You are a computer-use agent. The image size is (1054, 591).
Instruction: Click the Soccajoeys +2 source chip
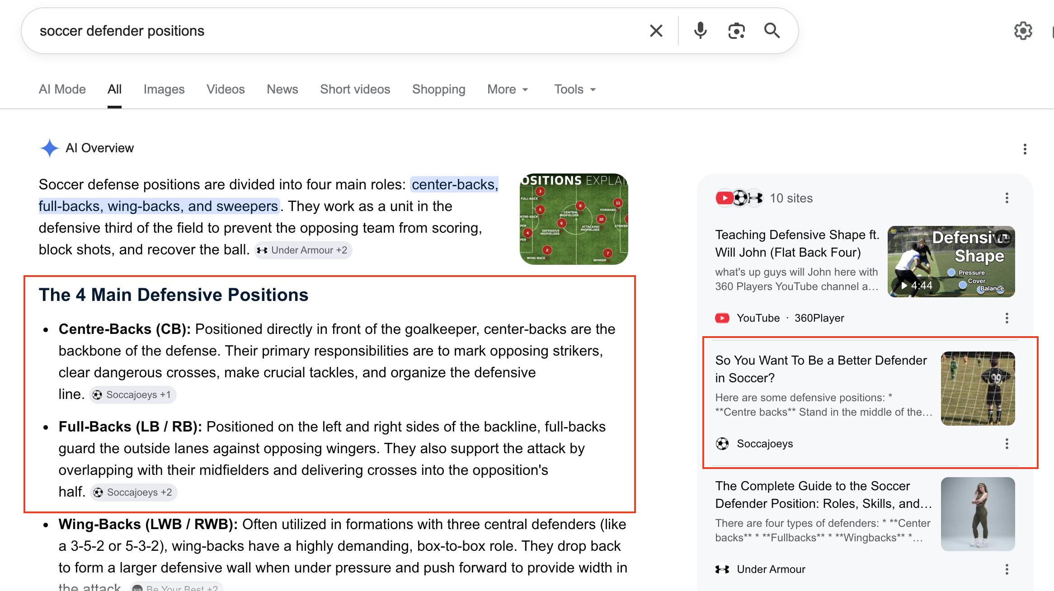pyautogui.click(x=133, y=492)
